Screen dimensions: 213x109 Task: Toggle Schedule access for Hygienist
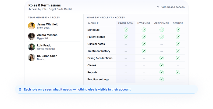point(144,30)
